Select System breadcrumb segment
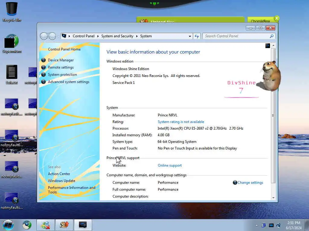This screenshot has width=309, height=231. (146, 36)
